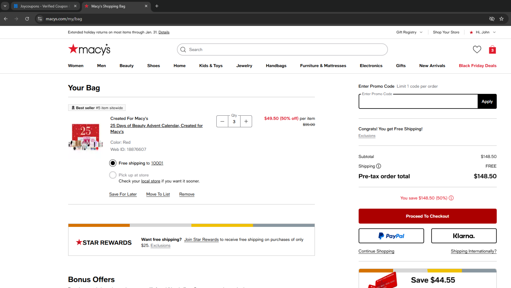The width and height of the screenshot is (511, 288).
Task: Switch to the Joycoupons tab
Action: point(44,6)
